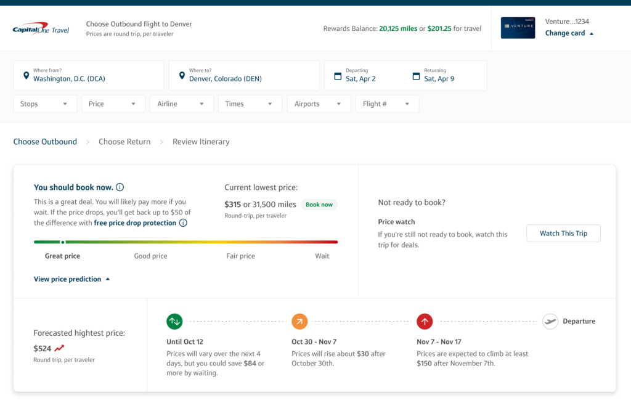Click the orange rising arrow forecast icon

[299, 321]
